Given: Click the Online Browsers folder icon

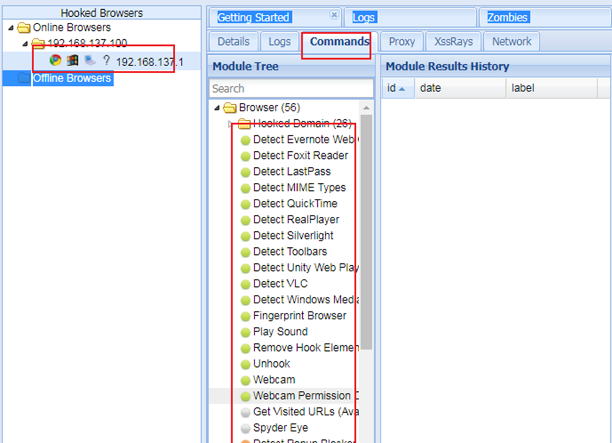Looking at the screenshot, I should [24, 28].
